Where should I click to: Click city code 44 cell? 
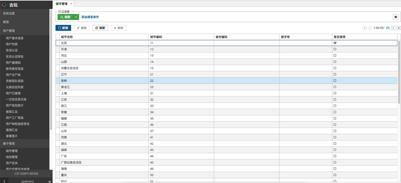click(181, 156)
